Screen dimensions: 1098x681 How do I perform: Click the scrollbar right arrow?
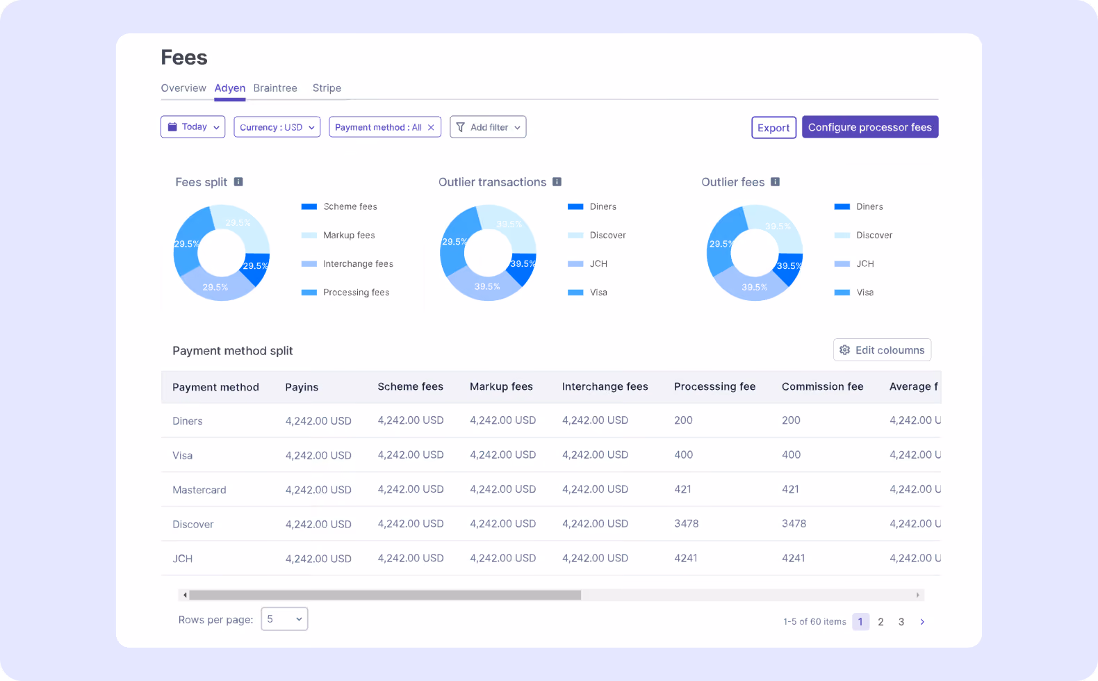click(x=918, y=595)
